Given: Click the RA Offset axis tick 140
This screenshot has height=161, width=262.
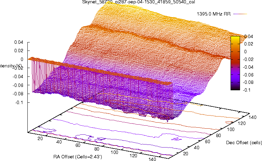Looking at the screenshot, I should (x=152, y=159).
